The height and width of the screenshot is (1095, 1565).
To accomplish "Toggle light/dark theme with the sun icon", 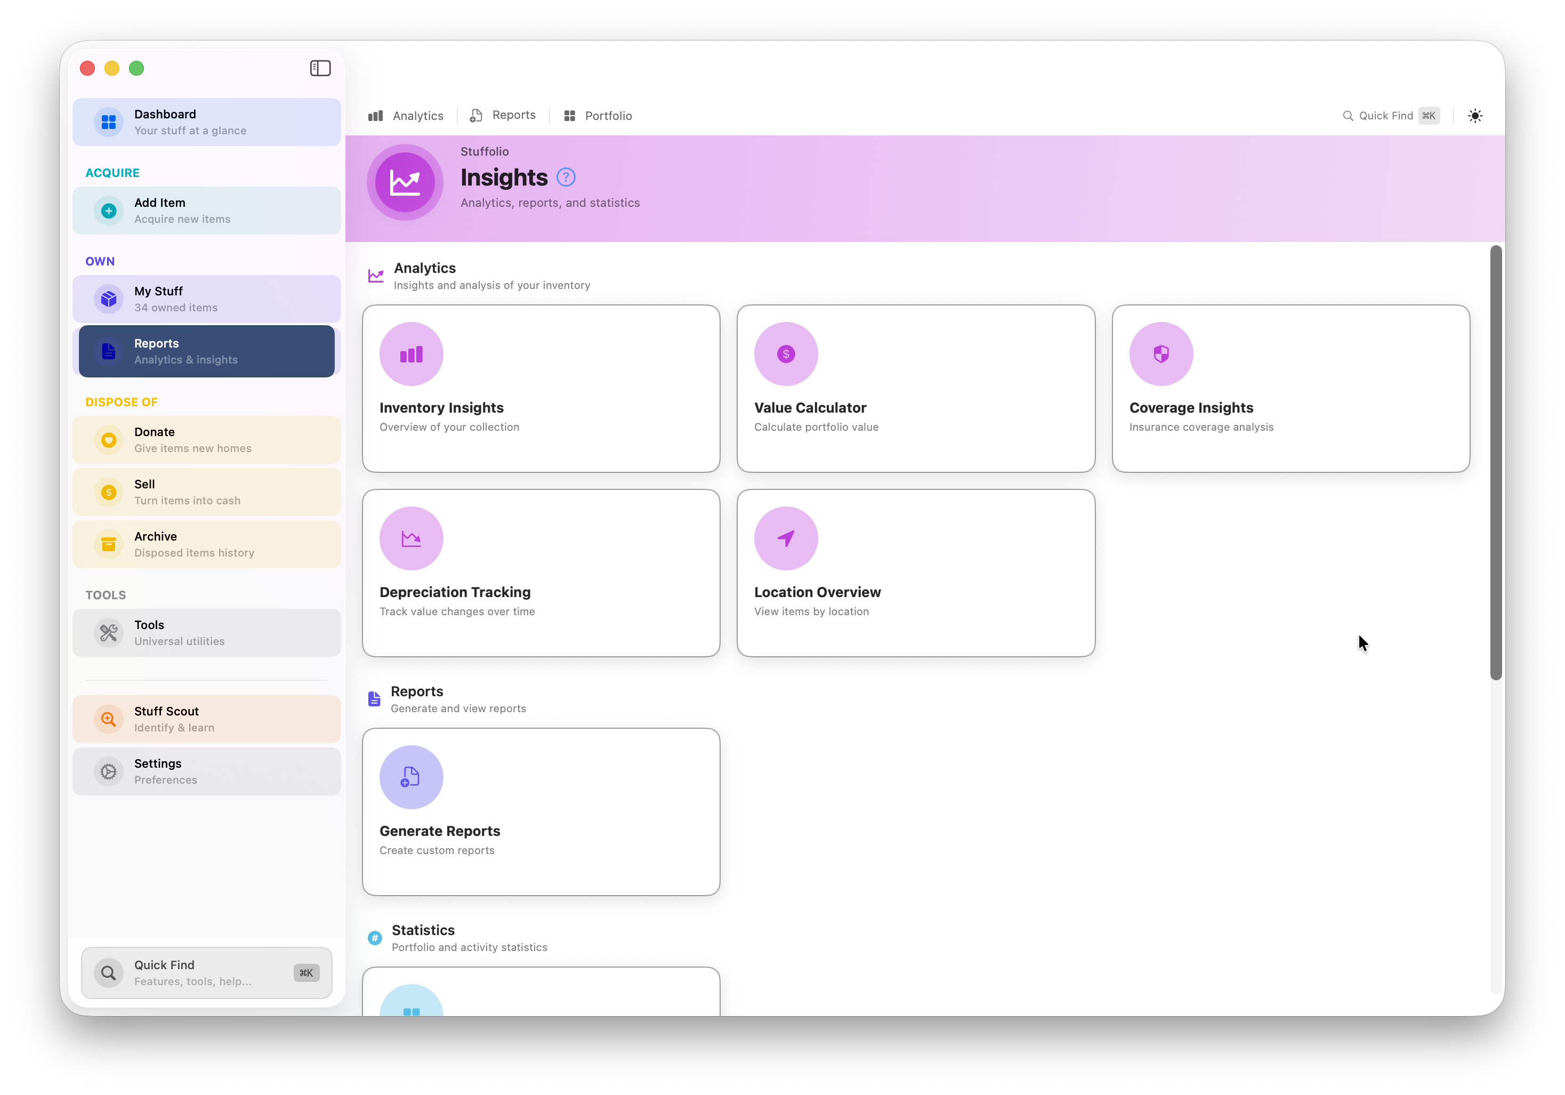I will [1475, 116].
